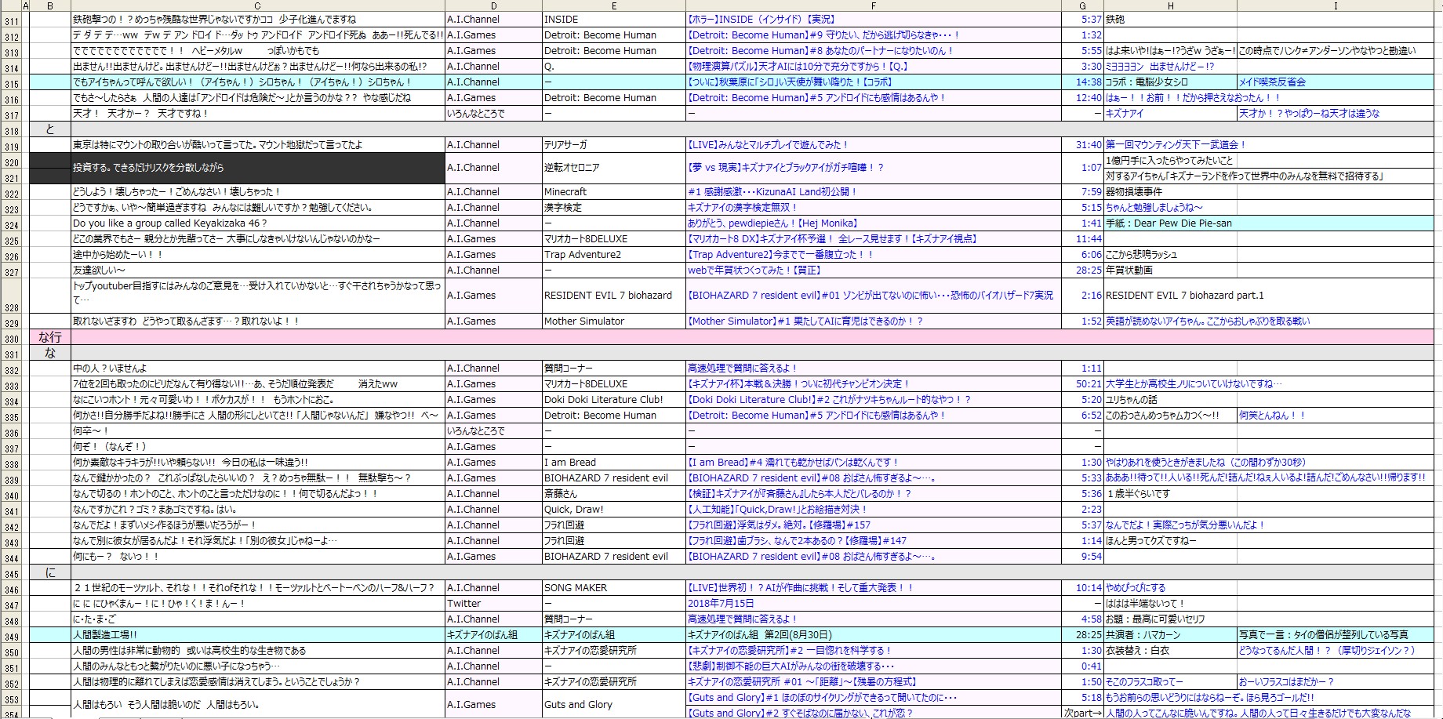
Task: Select the Minecraft cell
Action: (x=613, y=191)
